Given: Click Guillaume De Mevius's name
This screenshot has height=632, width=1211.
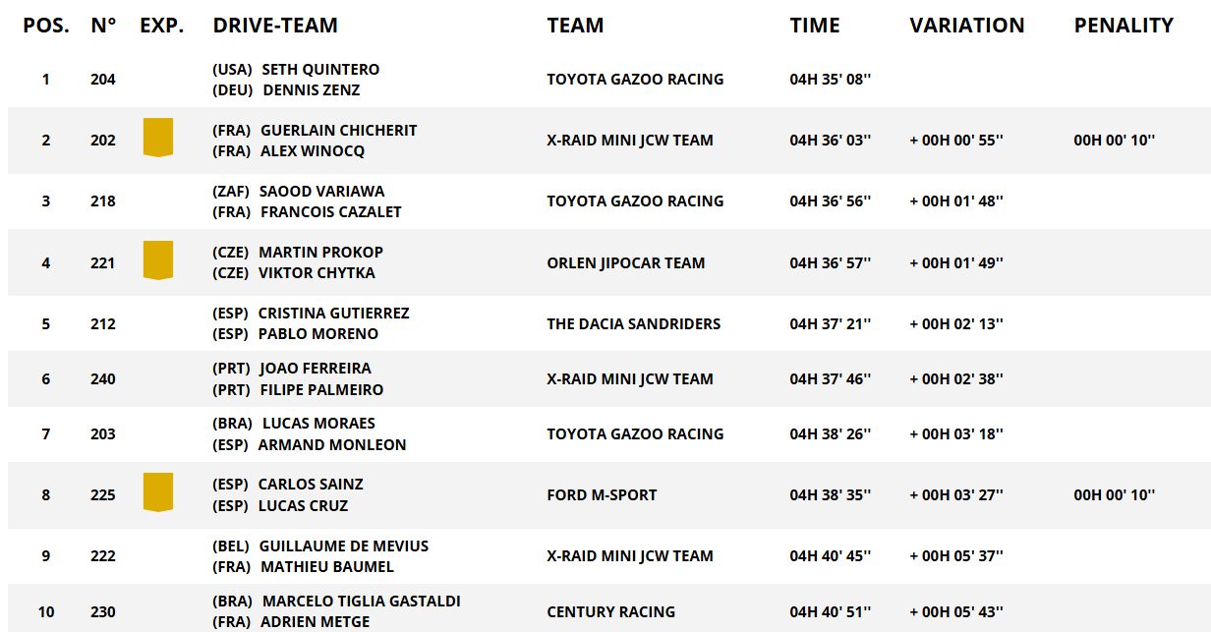Looking at the screenshot, I should tap(343, 546).
